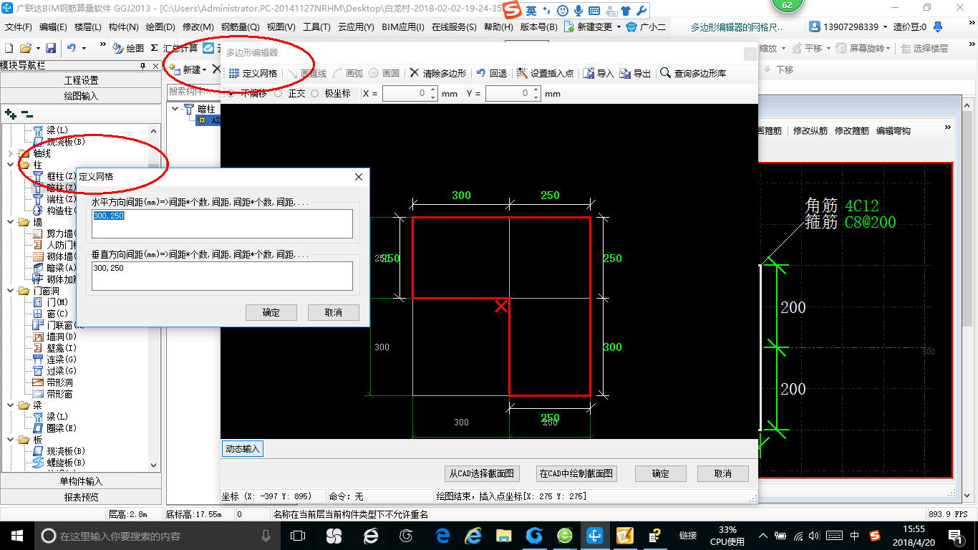The height and width of the screenshot is (550, 978).
Task: Click 清除多边形 to clear polygon
Action: pyautogui.click(x=437, y=73)
